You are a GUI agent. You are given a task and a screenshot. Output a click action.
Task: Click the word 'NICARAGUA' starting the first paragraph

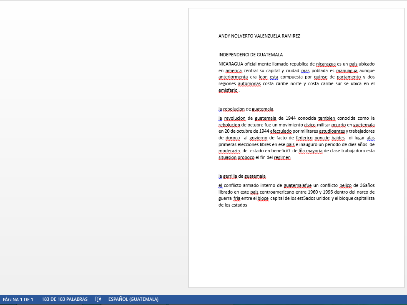pyautogui.click(x=231, y=64)
